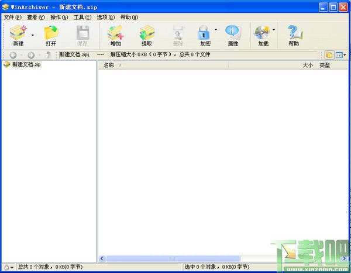Screen dimensions: 351x273
Task: Open the dropdown arrow next to 加载
Action: coord(274,29)
